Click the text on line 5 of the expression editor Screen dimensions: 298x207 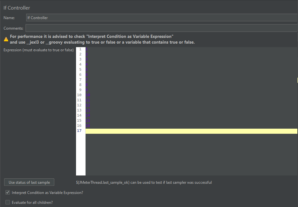click(87, 69)
